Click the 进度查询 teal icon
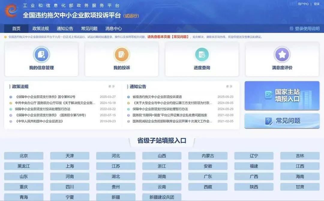This screenshot has width=324, height=201. [x=202, y=55]
